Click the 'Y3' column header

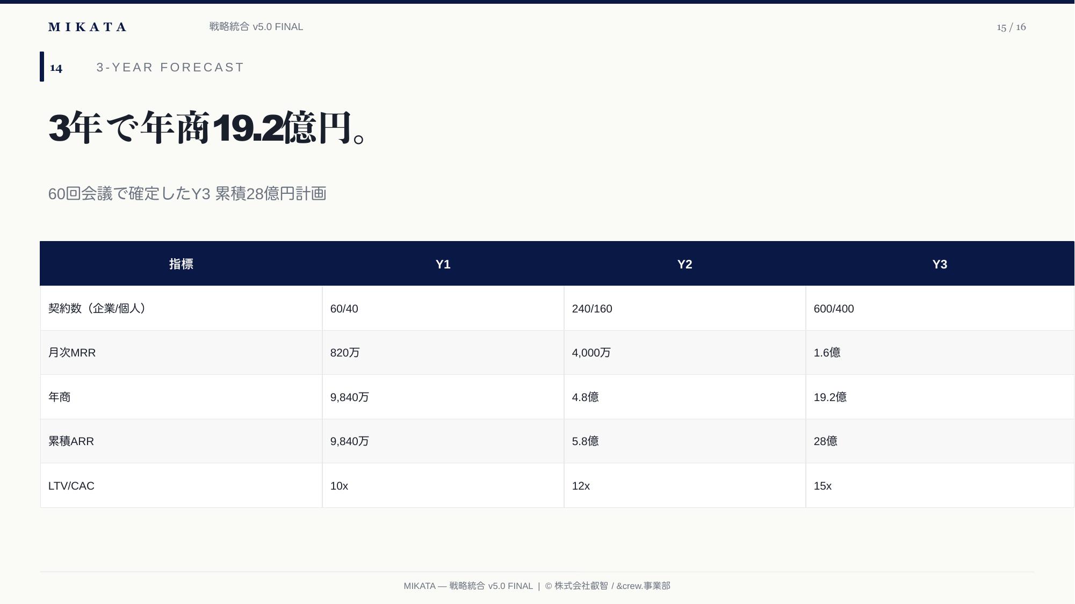[x=940, y=264]
